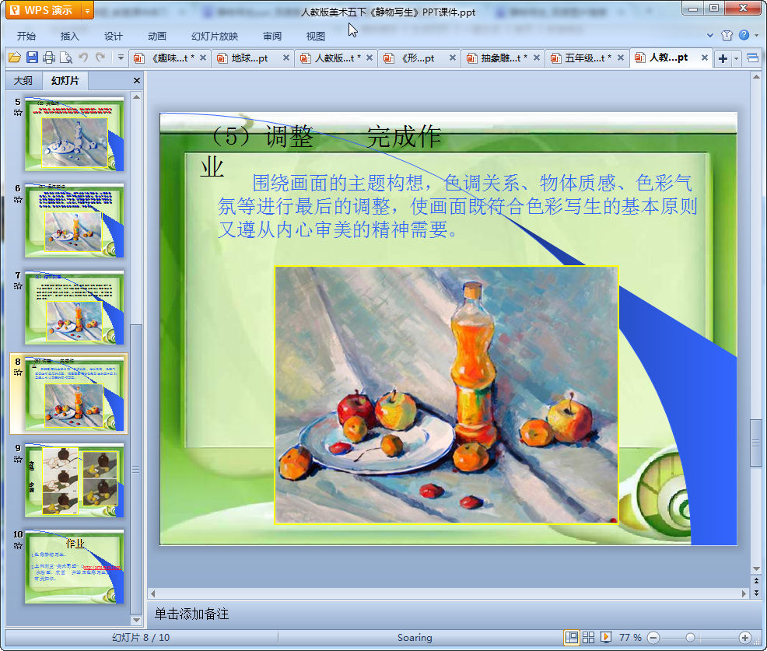The height and width of the screenshot is (651, 767).
Task: Click thumbnail panel scroll-down arrow
Action: tap(136, 620)
